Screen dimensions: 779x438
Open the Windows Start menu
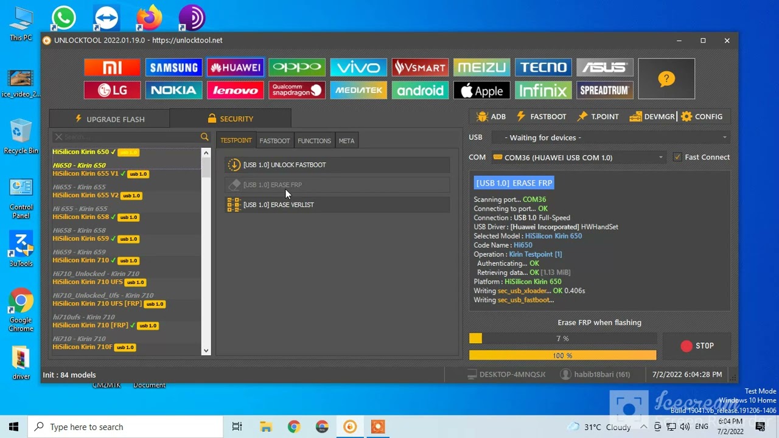14,427
